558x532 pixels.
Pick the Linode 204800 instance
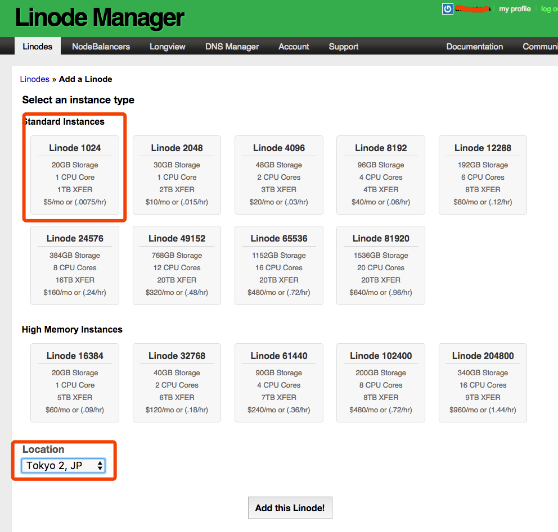(x=483, y=383)
